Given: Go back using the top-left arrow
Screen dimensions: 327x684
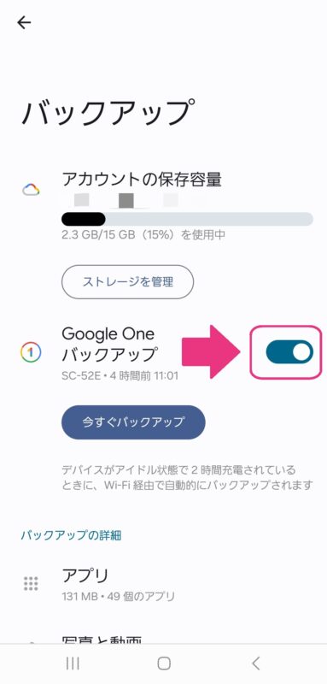Looking at the screenshot, I should point(24,23).
